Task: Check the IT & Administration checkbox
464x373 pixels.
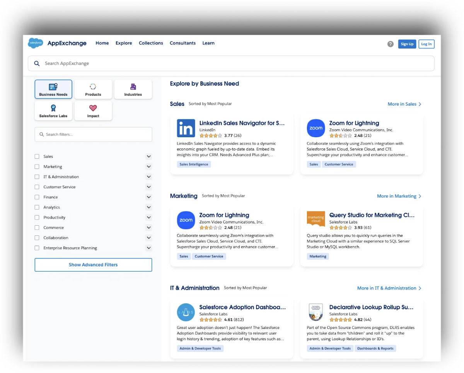Action: point(37,177)
